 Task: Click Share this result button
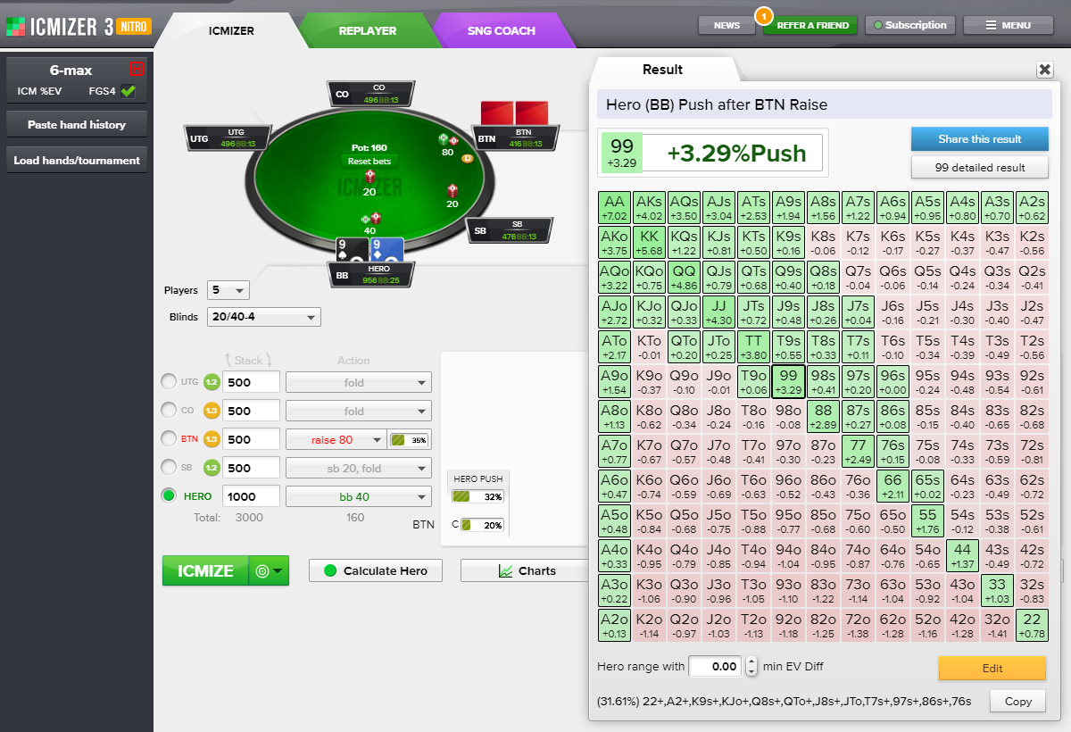[x=979, y=139]
